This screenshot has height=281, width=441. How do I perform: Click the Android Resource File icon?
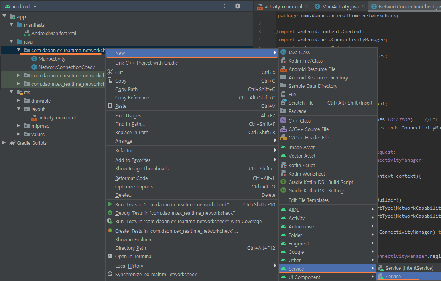tap(283, 69)
